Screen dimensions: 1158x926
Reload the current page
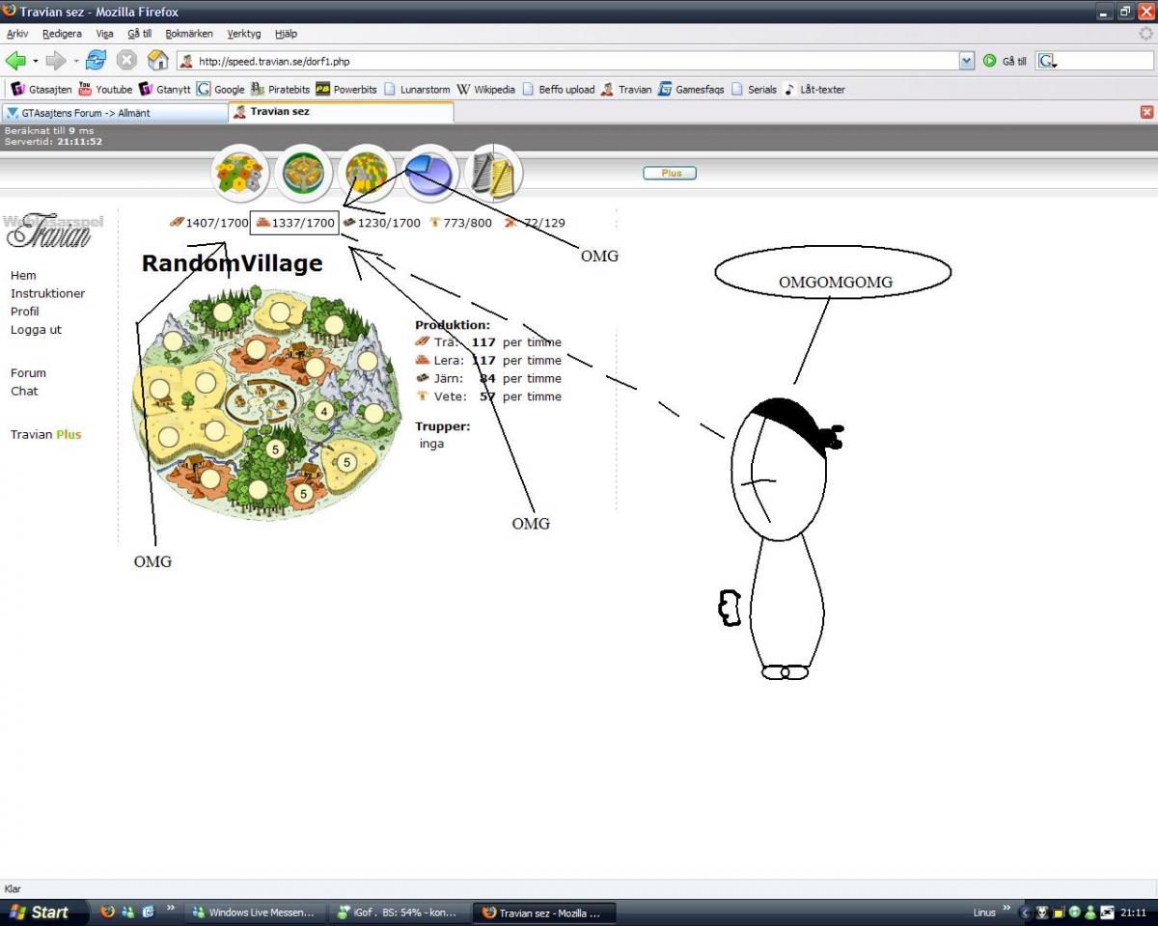(96, 61)
